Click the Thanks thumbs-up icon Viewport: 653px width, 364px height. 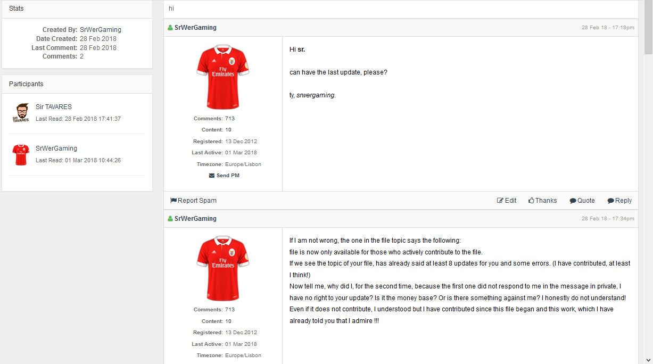(x=531, y=201)
